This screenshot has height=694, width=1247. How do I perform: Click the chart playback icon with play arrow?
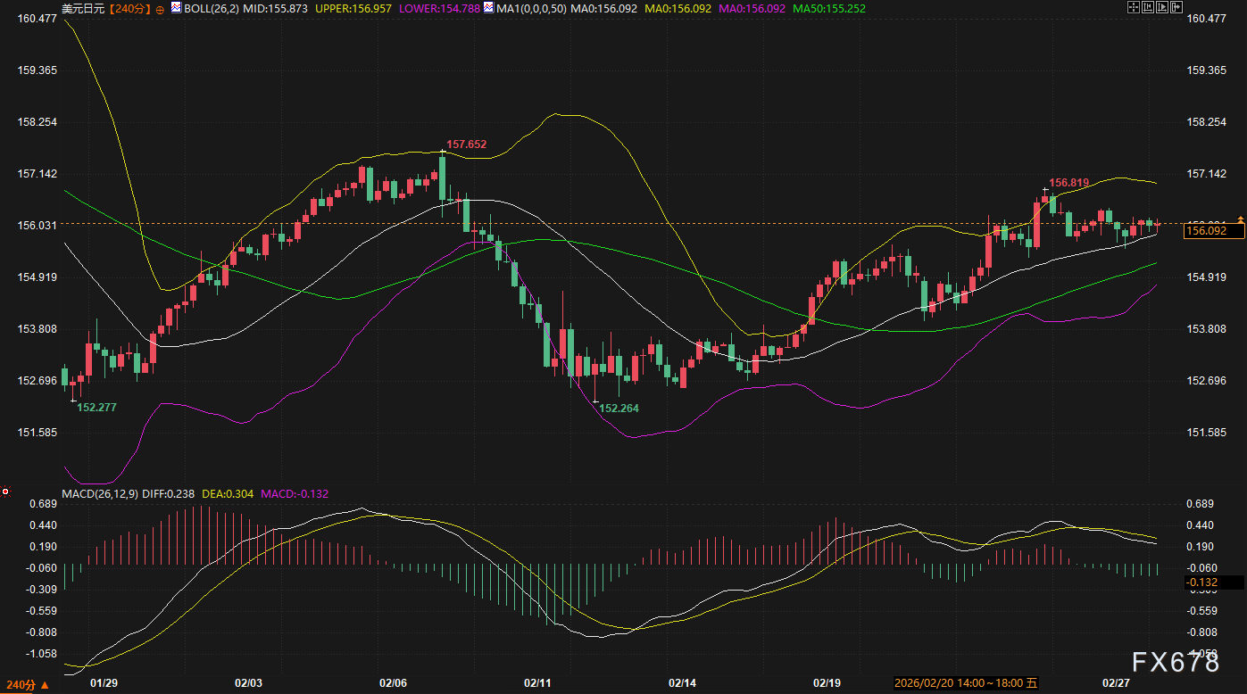(1163, 7)
